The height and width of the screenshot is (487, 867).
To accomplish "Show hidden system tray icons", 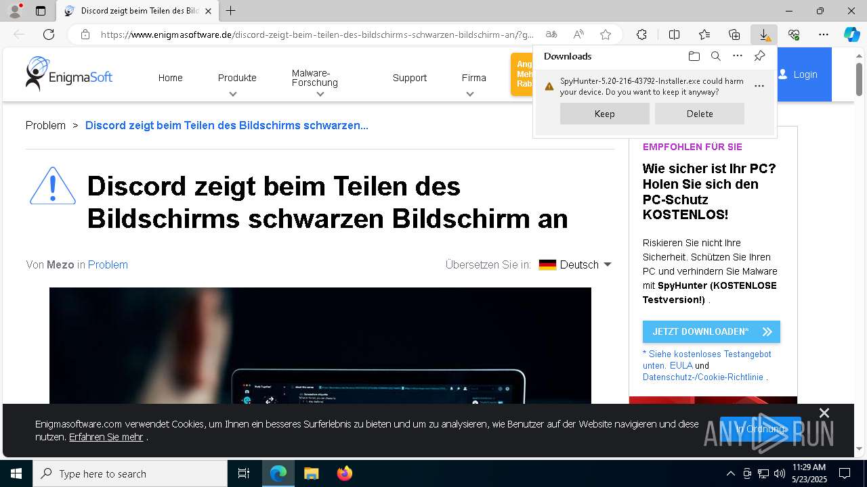I will point(730,473).
